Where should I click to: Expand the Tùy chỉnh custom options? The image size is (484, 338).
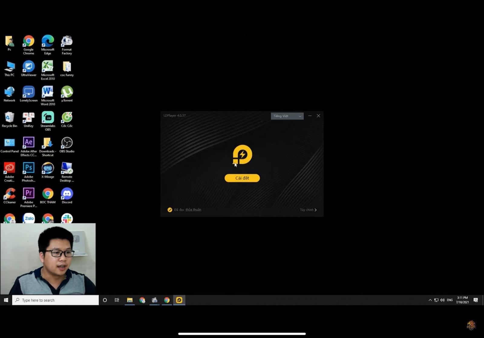pos(308,210)
